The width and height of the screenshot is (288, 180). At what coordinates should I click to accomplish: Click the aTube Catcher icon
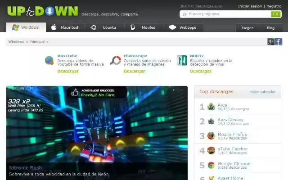[211, 151]
